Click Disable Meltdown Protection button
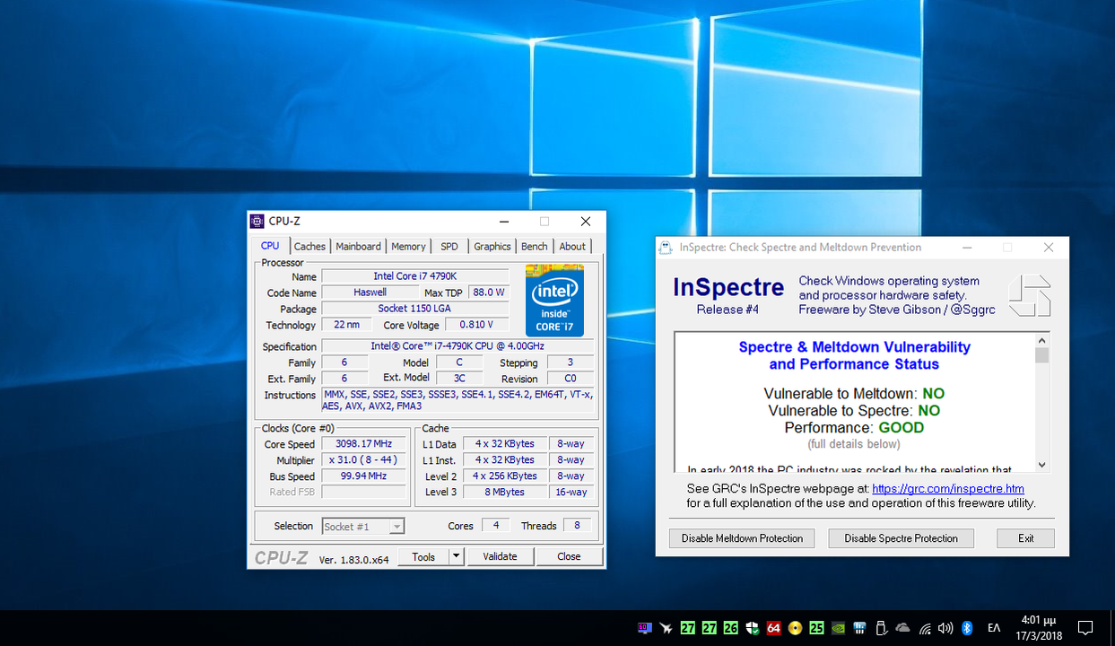This screenshot has width=1115, height=646. 742,538
